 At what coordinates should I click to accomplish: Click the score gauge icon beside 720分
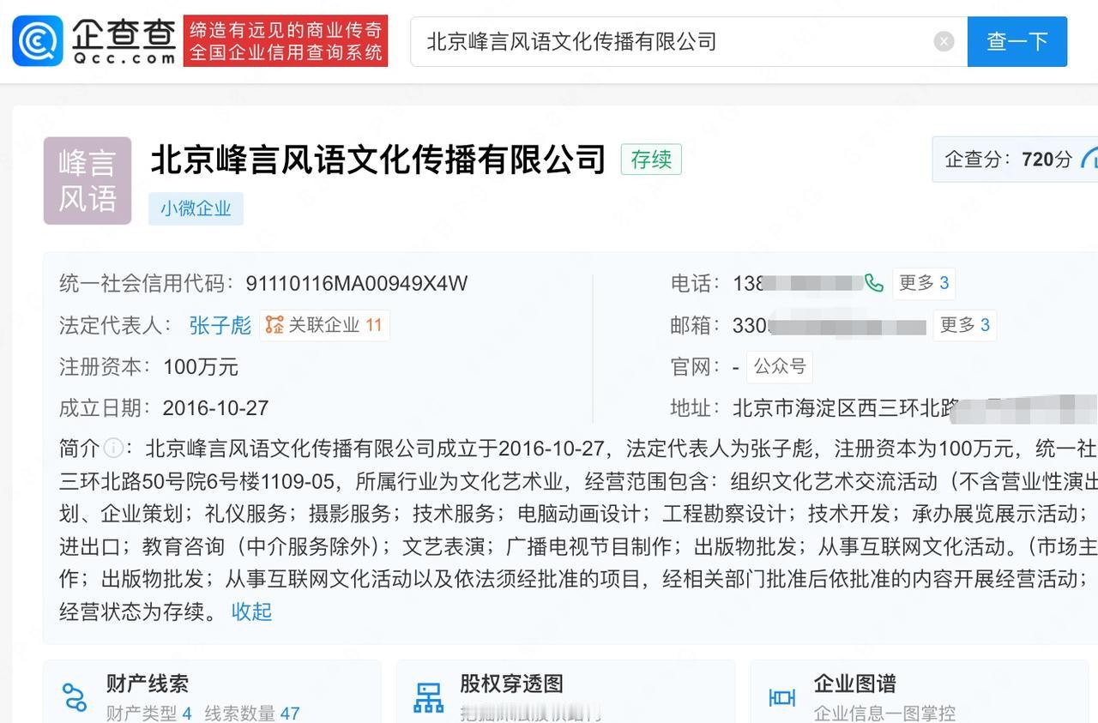point(1089,159)
